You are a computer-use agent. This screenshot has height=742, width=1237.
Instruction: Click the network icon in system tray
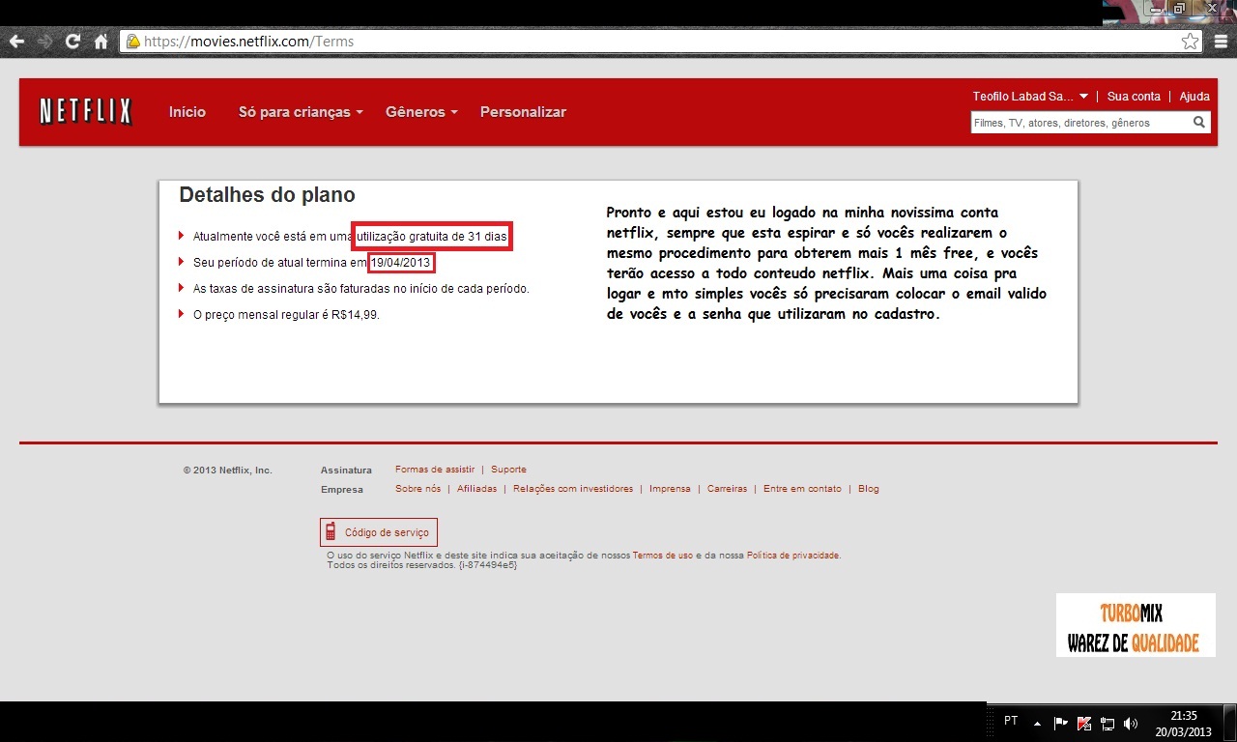pyautogui.click(x=1108, y=723)
